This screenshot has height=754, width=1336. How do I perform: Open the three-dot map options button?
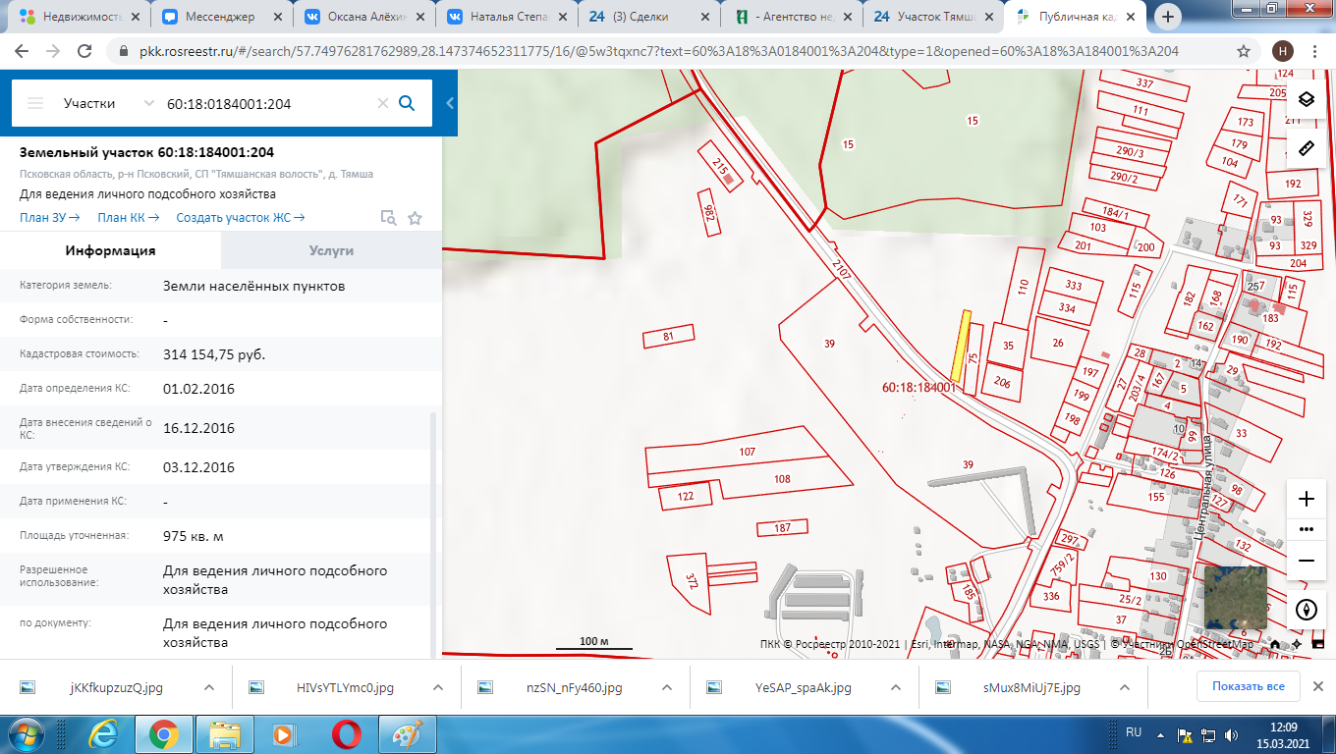click(x=1306, y=528)
